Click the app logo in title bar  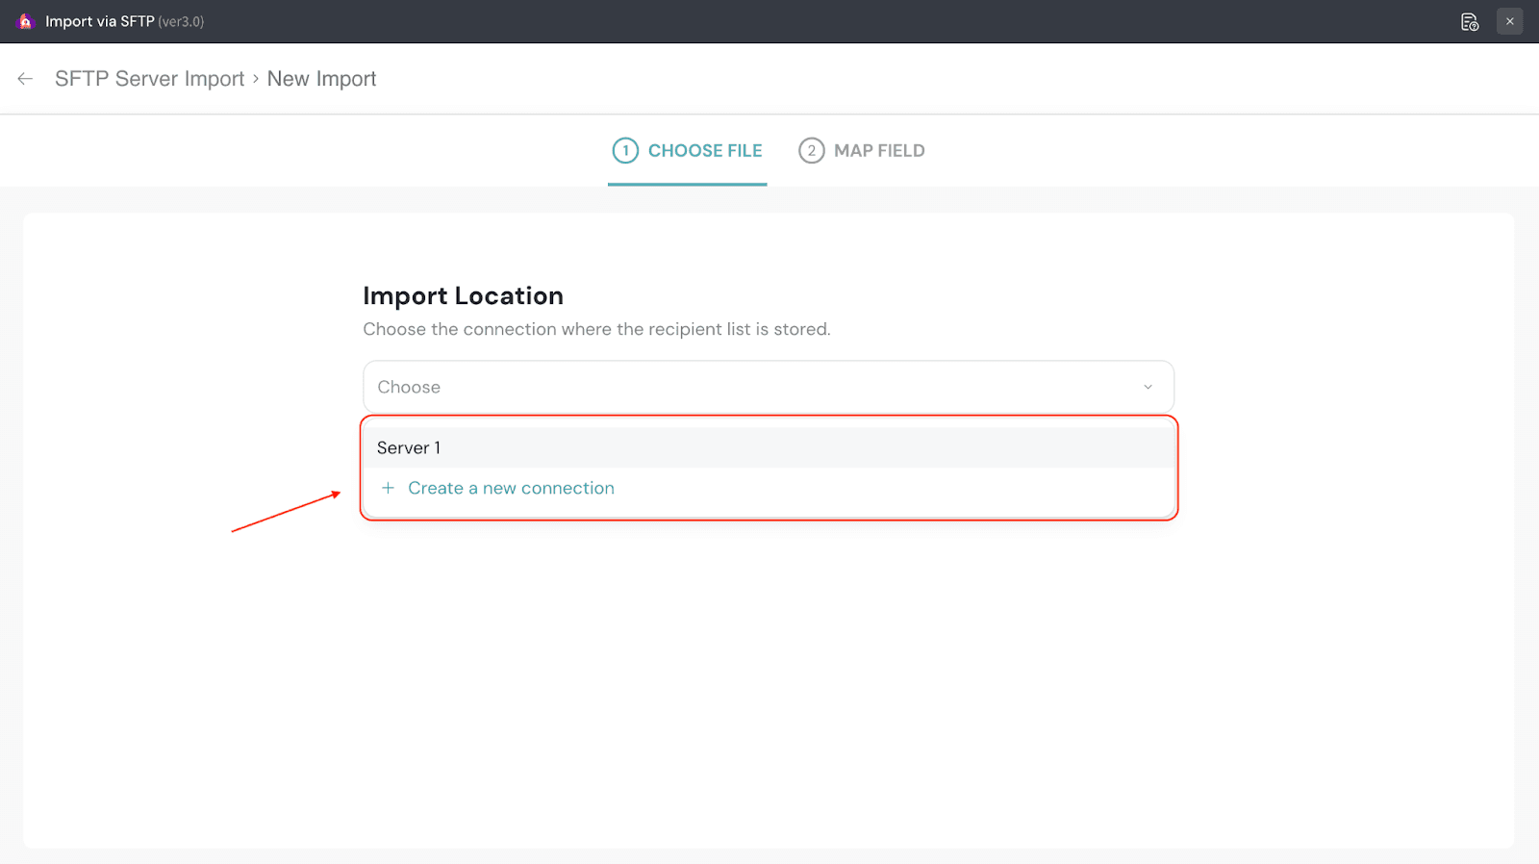(25, 21)
